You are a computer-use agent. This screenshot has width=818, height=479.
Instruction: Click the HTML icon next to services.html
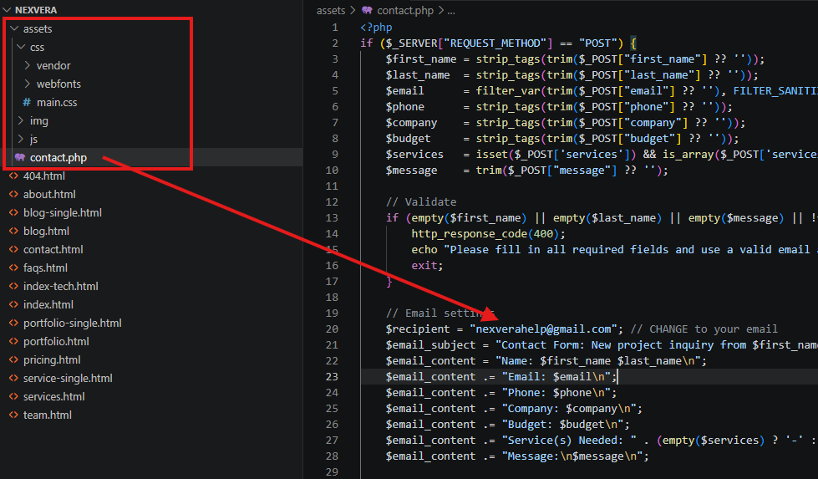(x=13, y=396)
